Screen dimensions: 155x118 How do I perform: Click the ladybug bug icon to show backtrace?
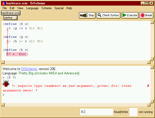click(6, 83)
